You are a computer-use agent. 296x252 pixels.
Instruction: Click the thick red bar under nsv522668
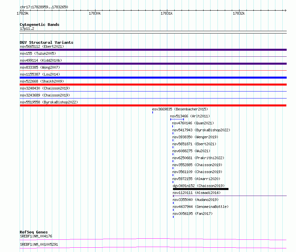click(x=153, y=85)
